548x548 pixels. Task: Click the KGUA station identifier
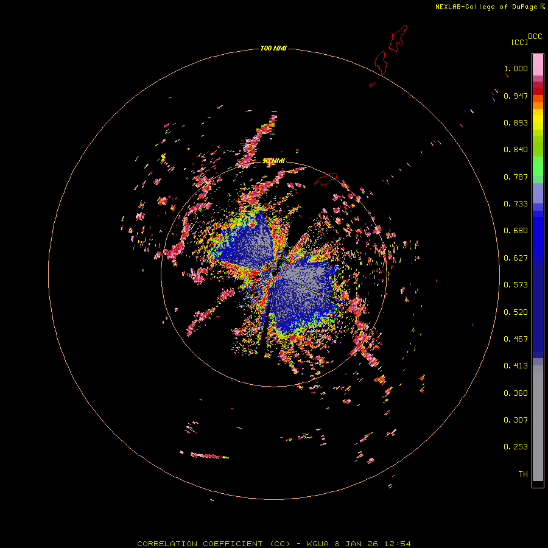pos(318,544)
